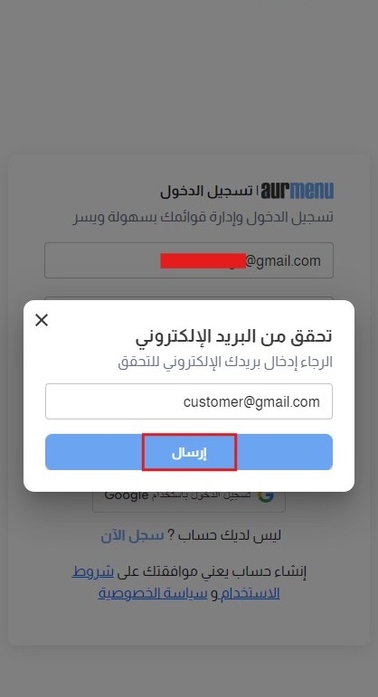Click the partly hidden field below login email
The image size is (378, 697).
coord(189,298)
